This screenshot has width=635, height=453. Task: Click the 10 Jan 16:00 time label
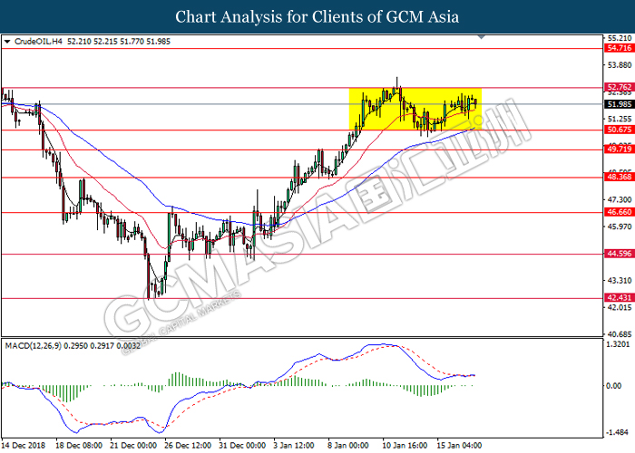[405, 446]
